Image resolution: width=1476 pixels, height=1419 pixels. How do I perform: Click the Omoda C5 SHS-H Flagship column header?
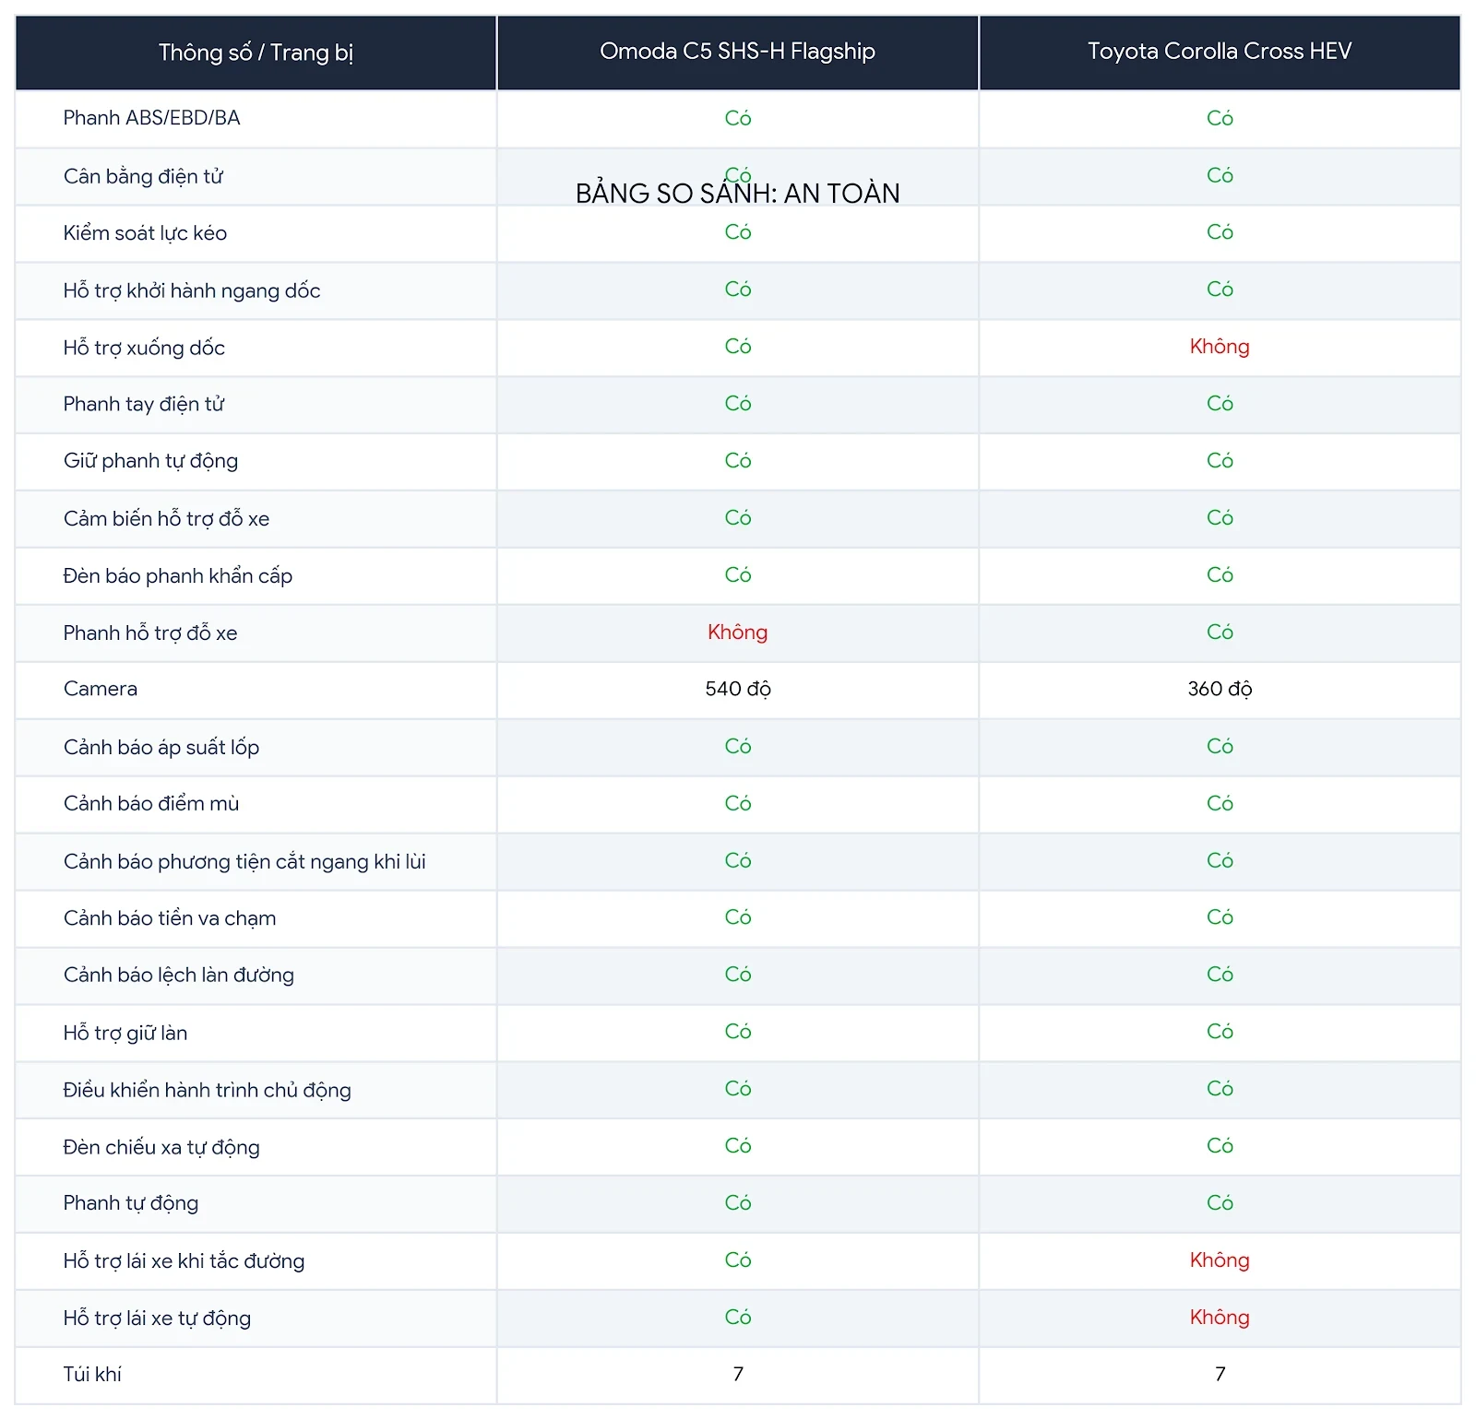point(737,52)
